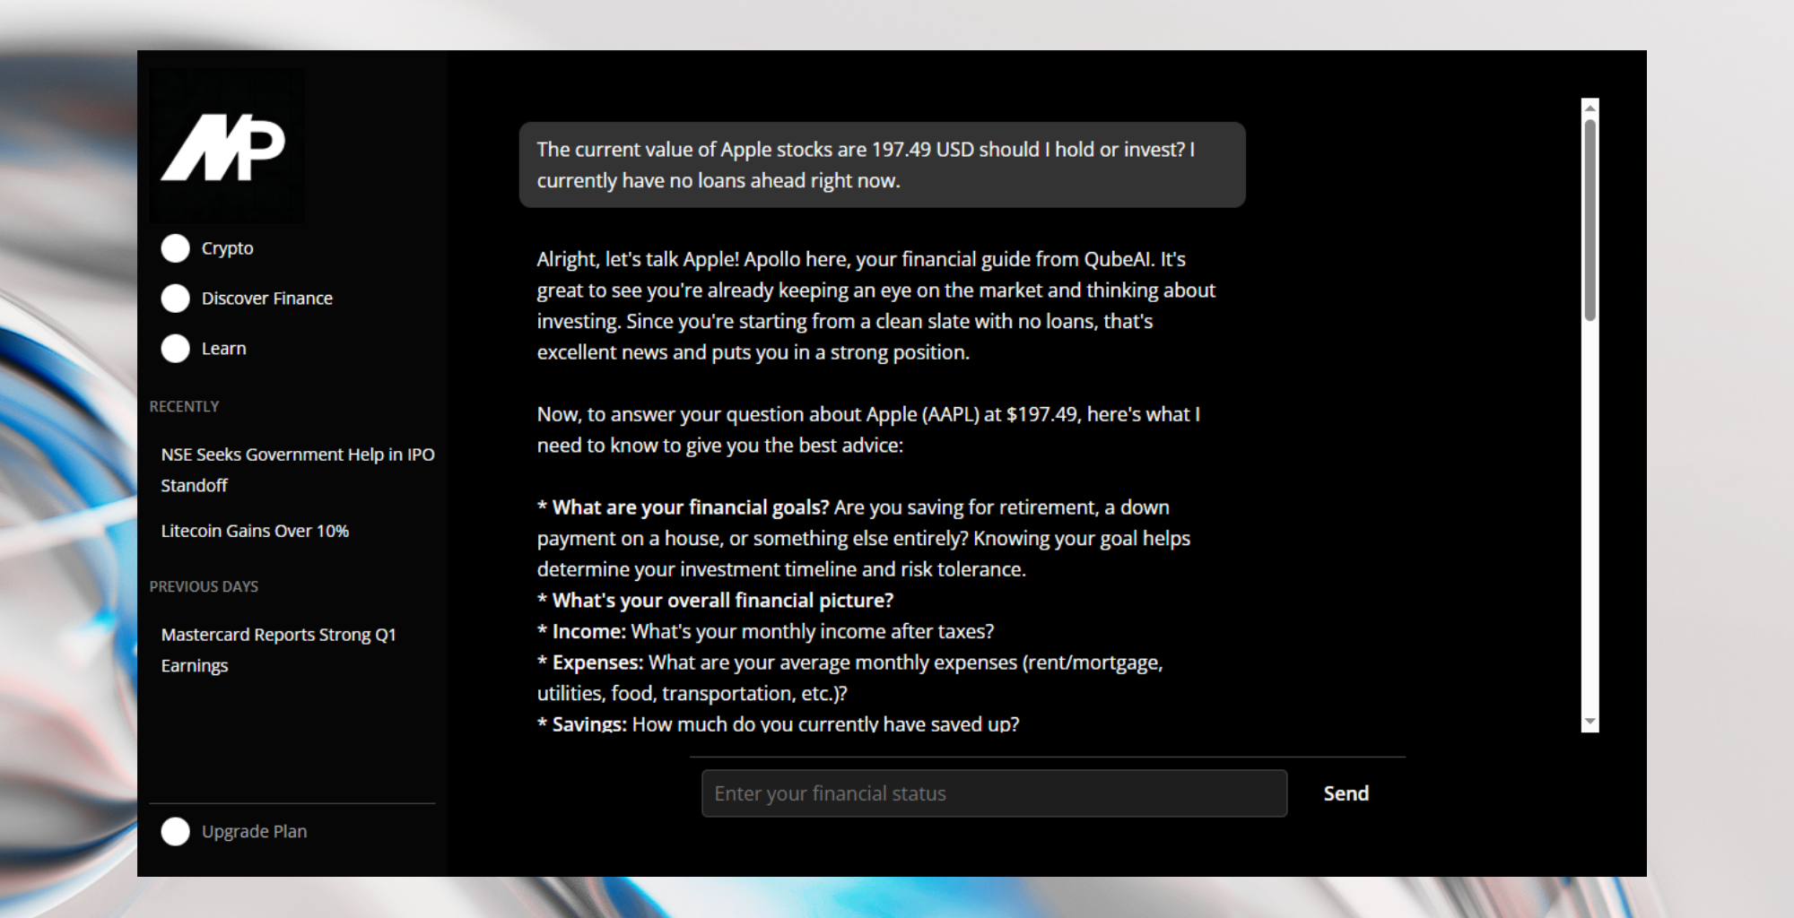Click the chat scrollbar thumb
The width and height of the screenshot is (1794, 918).
(x=1589, y=220)
